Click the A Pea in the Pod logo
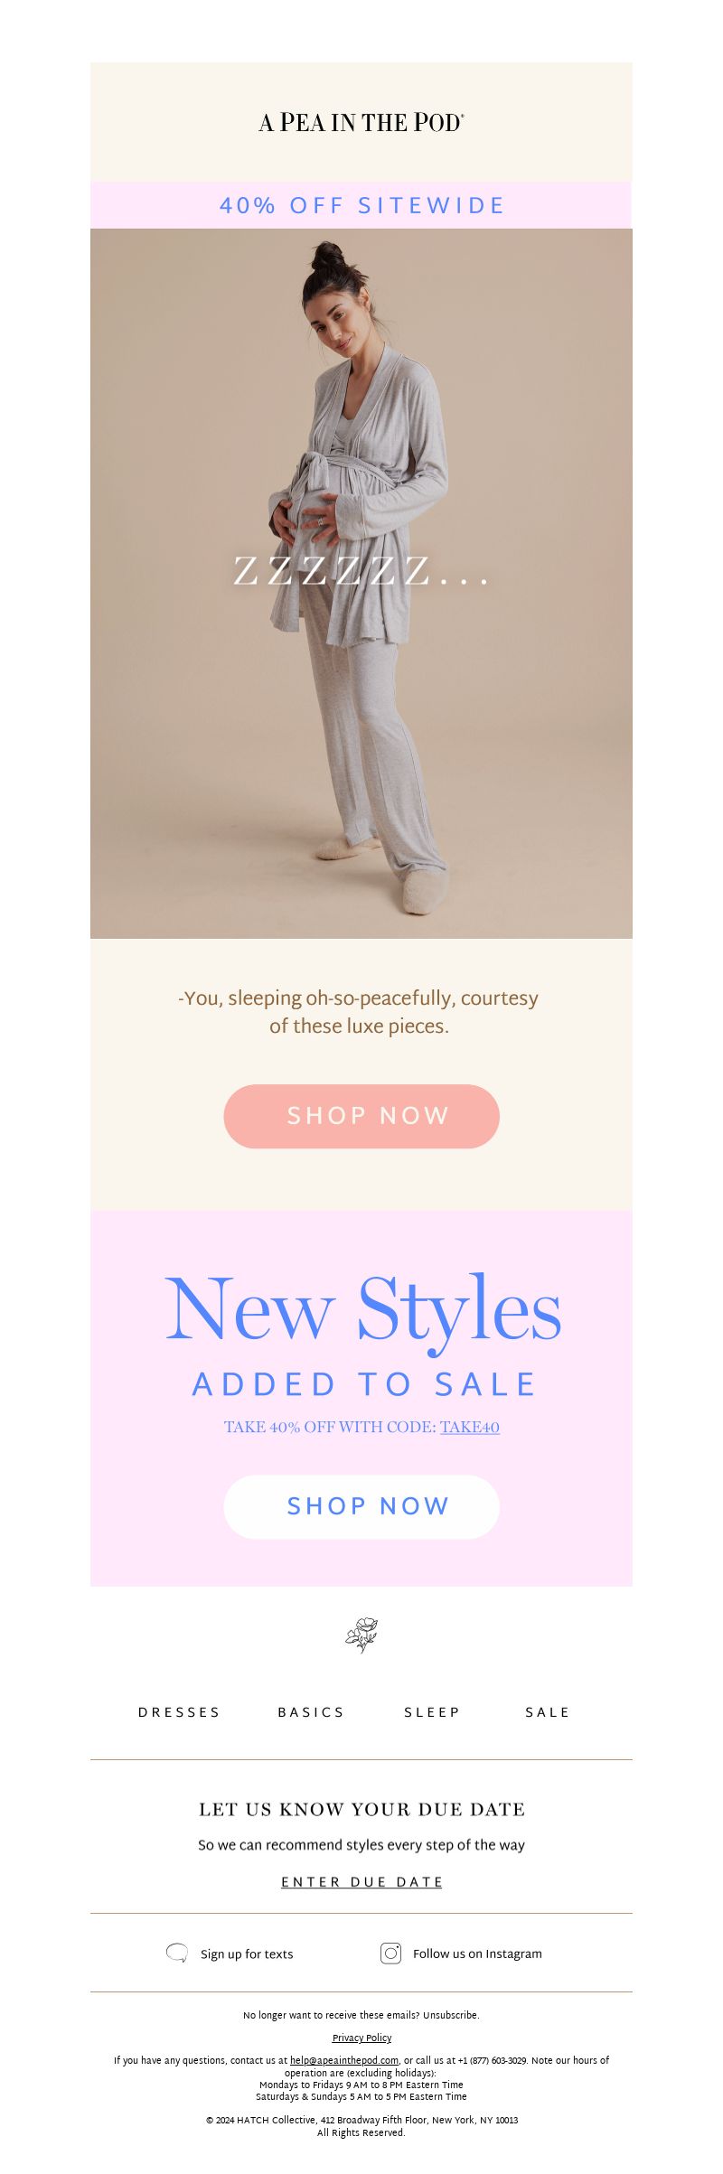This screenshot has width=723, height=2174. 361,122
